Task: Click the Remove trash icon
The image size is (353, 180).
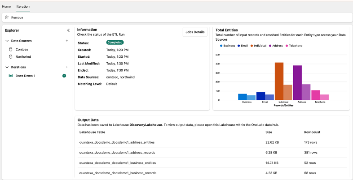Action: (7, 17)
